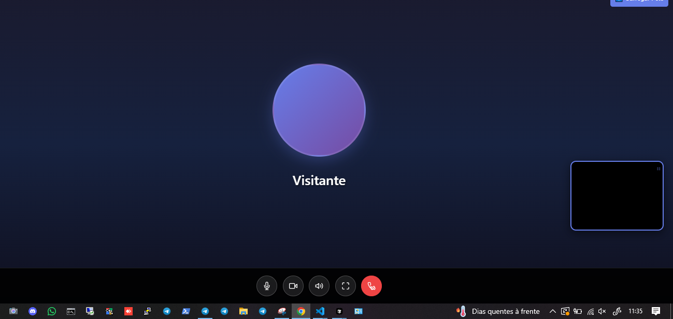Launch Visual Studio Code from the taskbar
This screenshot has width=673, height=319.
click(320, 311)
